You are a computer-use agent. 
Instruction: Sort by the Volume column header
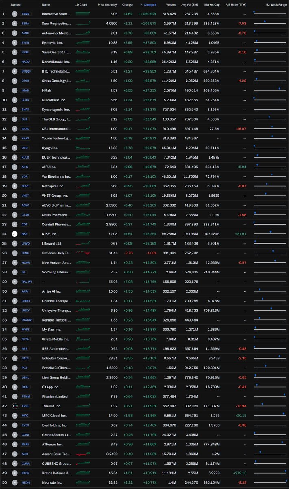(x=171, y=4)
